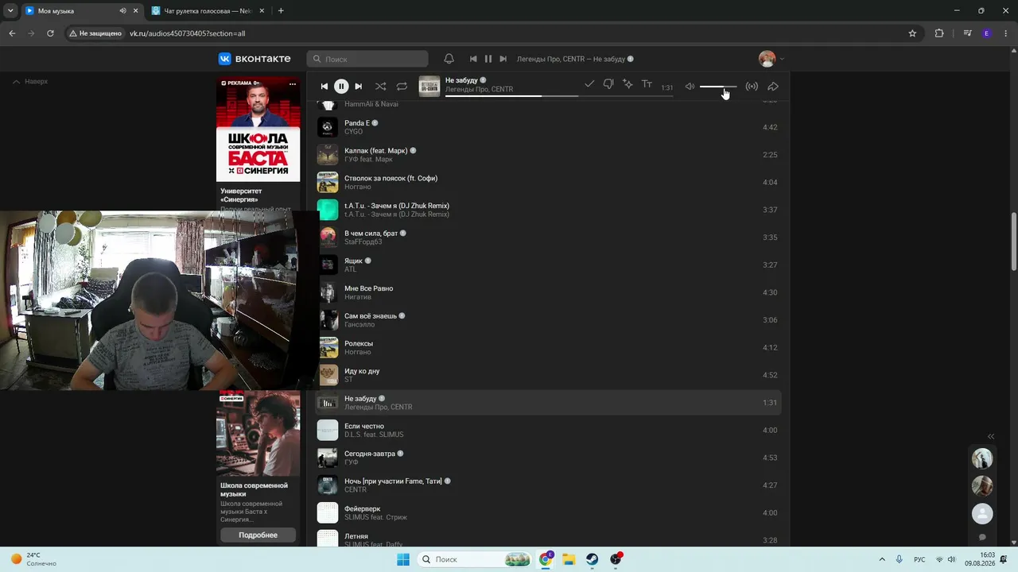Viewport: 1018px width, 572px height.
Task: Skip to next track in player bar
Action: pyautogui.click(x=359, y=86)
